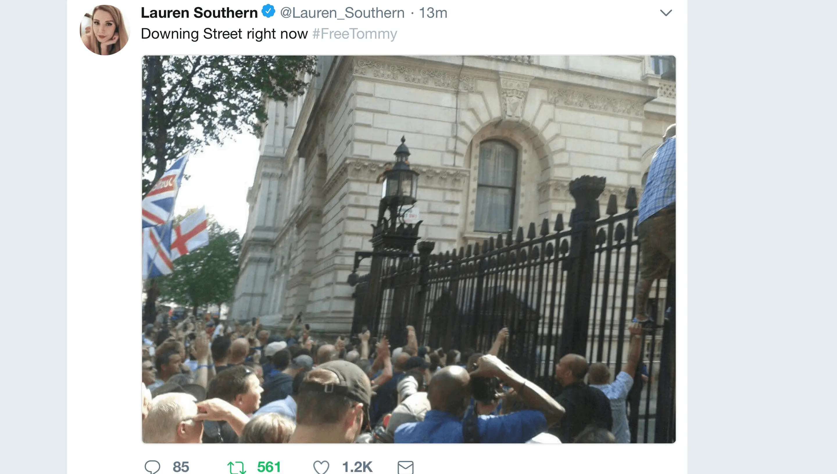The height and width of the screenshot is (474, 837).
Task: Enlarge the attached crowd photo
Action: [409, 249]
